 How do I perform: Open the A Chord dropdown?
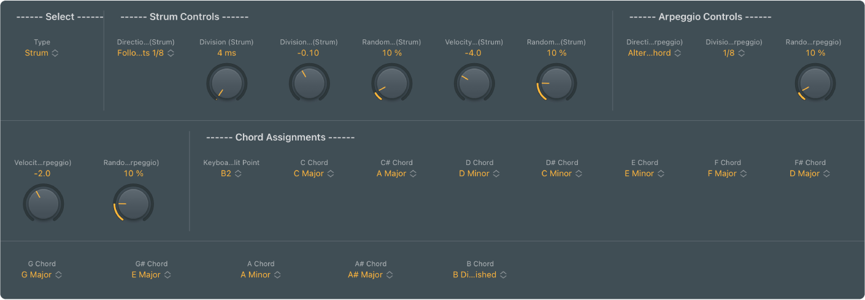[261, 275]
